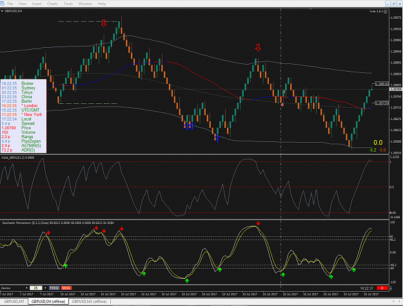Viewport: 403px width, 306px height.
Task: Click the Vdub_BB% indicator label
Action: (18, 158)
